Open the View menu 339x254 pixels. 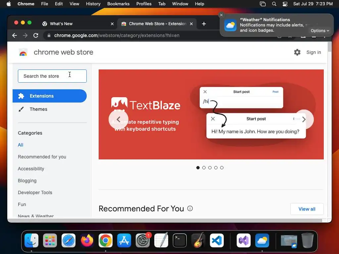pos(74,4)
